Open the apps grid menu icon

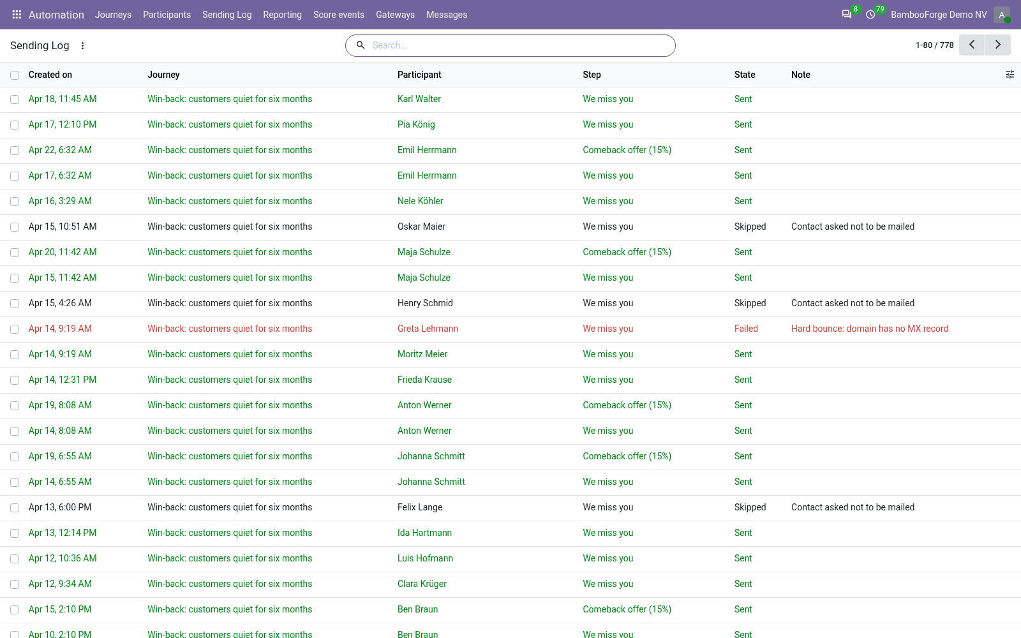17,15
